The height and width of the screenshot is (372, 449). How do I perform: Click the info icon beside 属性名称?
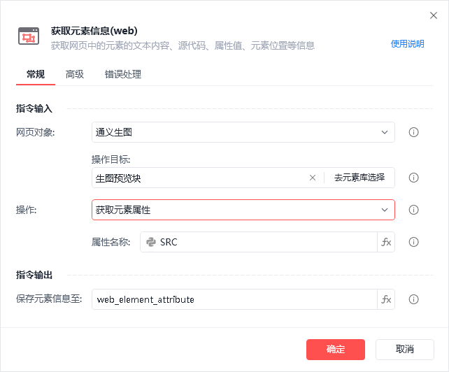coord(413,242)
